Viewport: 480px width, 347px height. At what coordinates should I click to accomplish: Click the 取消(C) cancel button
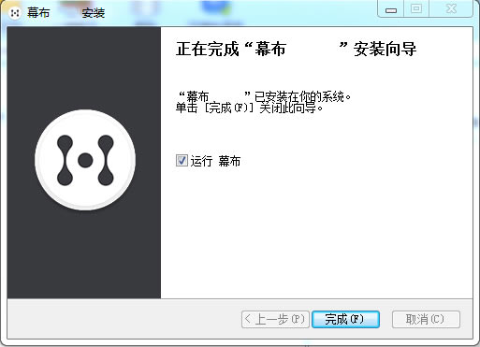(x=426, y=319)
